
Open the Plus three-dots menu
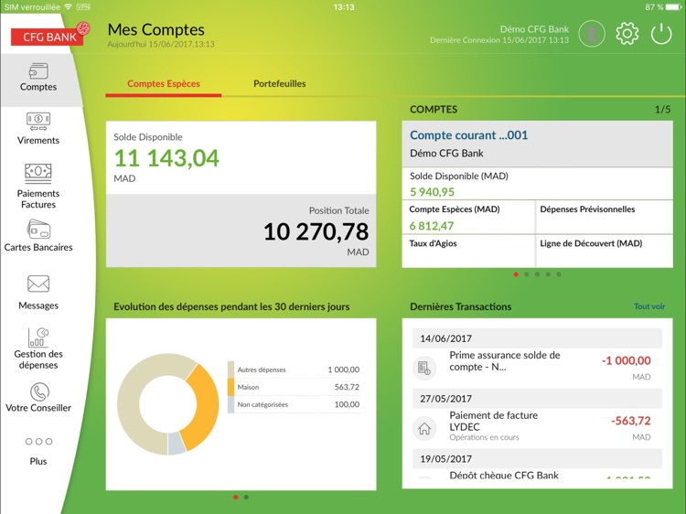point(38,442)
